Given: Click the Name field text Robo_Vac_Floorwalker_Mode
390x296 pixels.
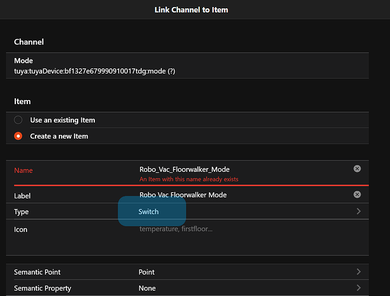Looking at the screenshot, I should point(183,169).
